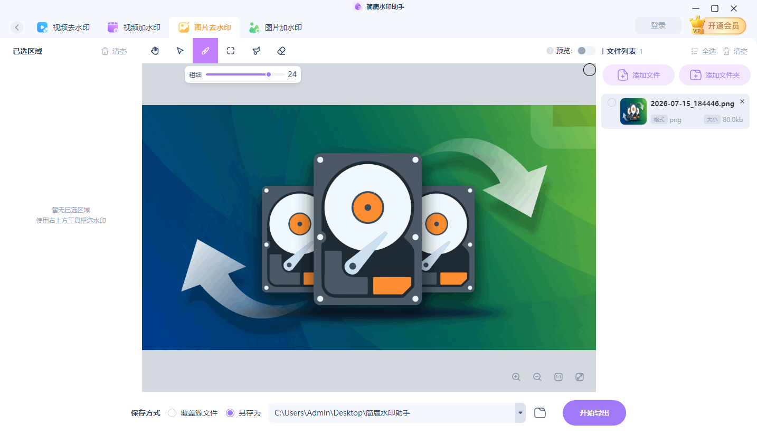Click the hard drive image on canvas
Viewport: 757px width, 434px height.
coord(368,228)
